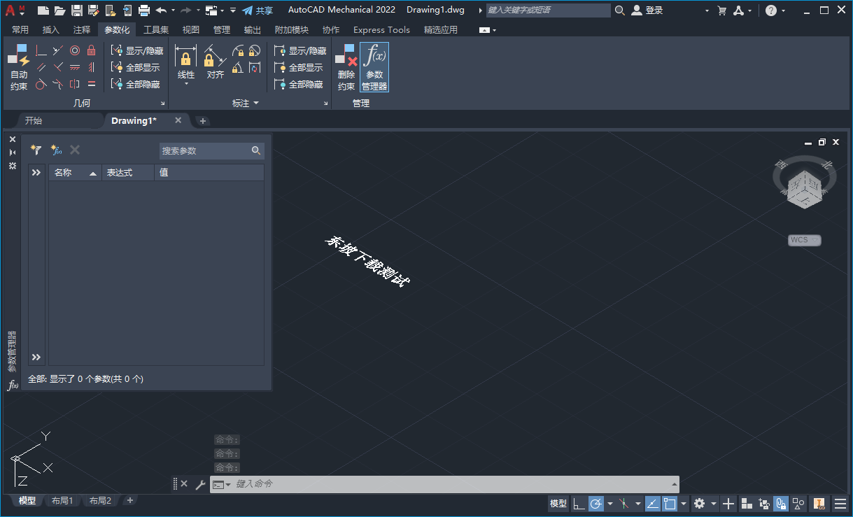Click the Auto Constrain (自动约束) button
The width and height of the screenshot is (853, 517).
[19, 67]
